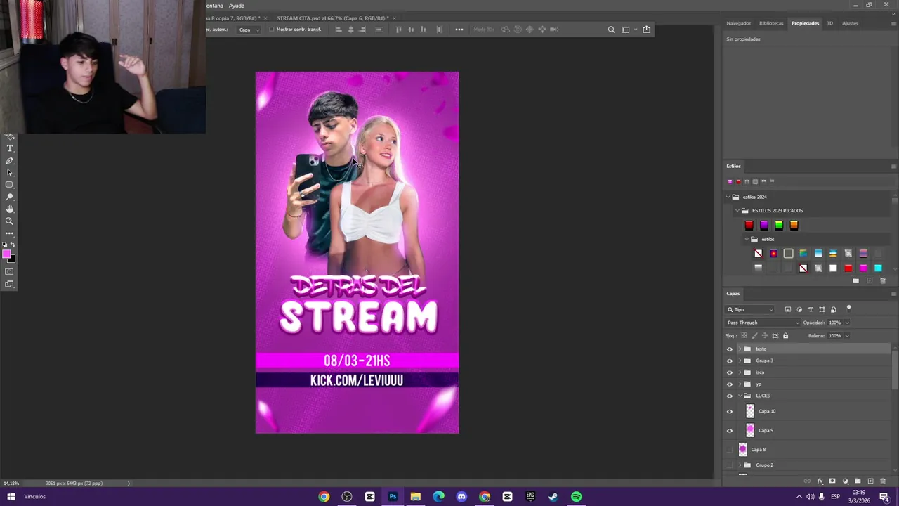Hide the texto group layer

pos(729,349)
